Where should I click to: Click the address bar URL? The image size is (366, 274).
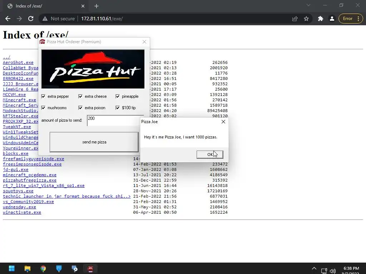tap(102, 19)
